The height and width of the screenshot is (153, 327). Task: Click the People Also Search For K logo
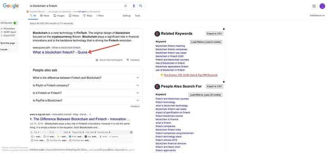click(157, 86)
